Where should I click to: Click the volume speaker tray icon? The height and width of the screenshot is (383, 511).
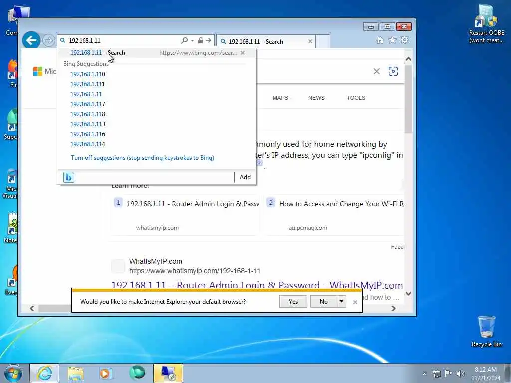point(461,373)
